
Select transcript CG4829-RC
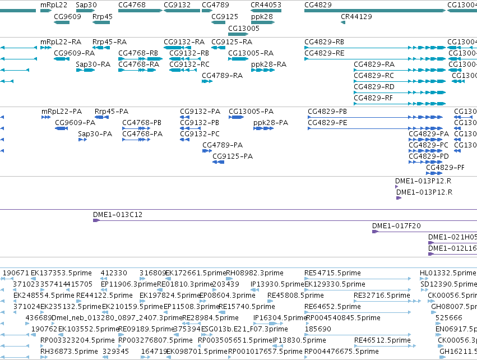click(400, 81)
